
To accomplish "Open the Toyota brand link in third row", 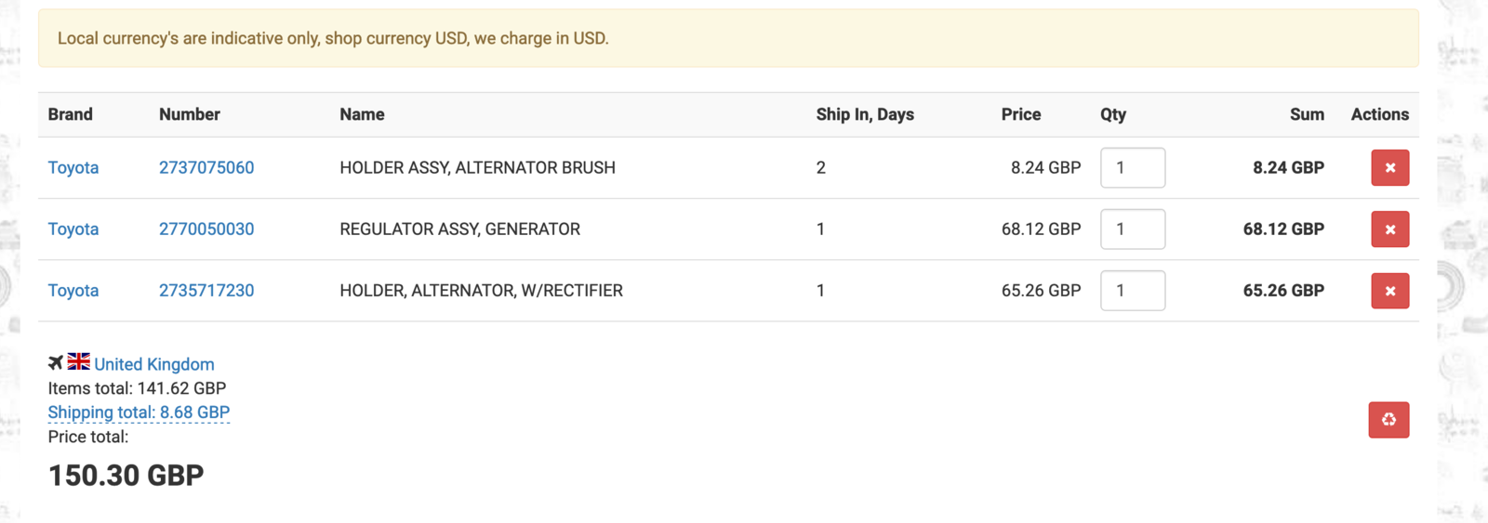I will 73,291.
